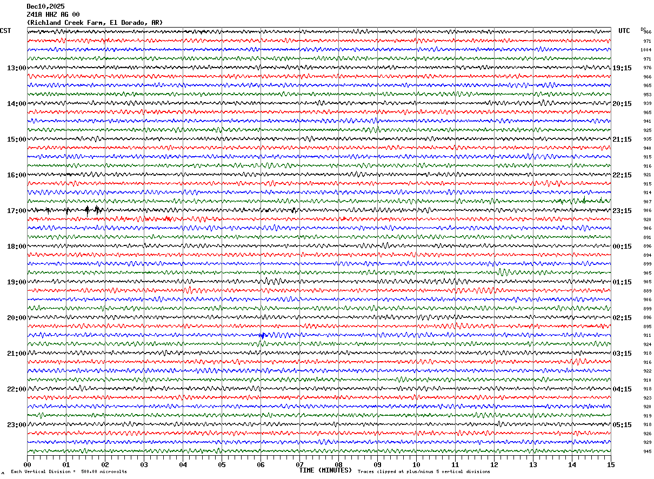Click the 19:15 UTC time label
The width and height of the screenshot is (654, 479).
click(x=622, y=68)
